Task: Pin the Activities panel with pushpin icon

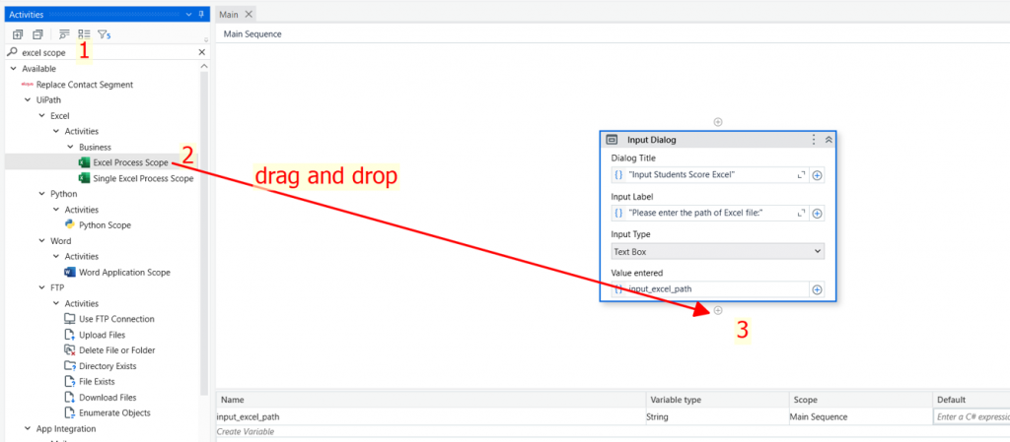Action: 201,14
